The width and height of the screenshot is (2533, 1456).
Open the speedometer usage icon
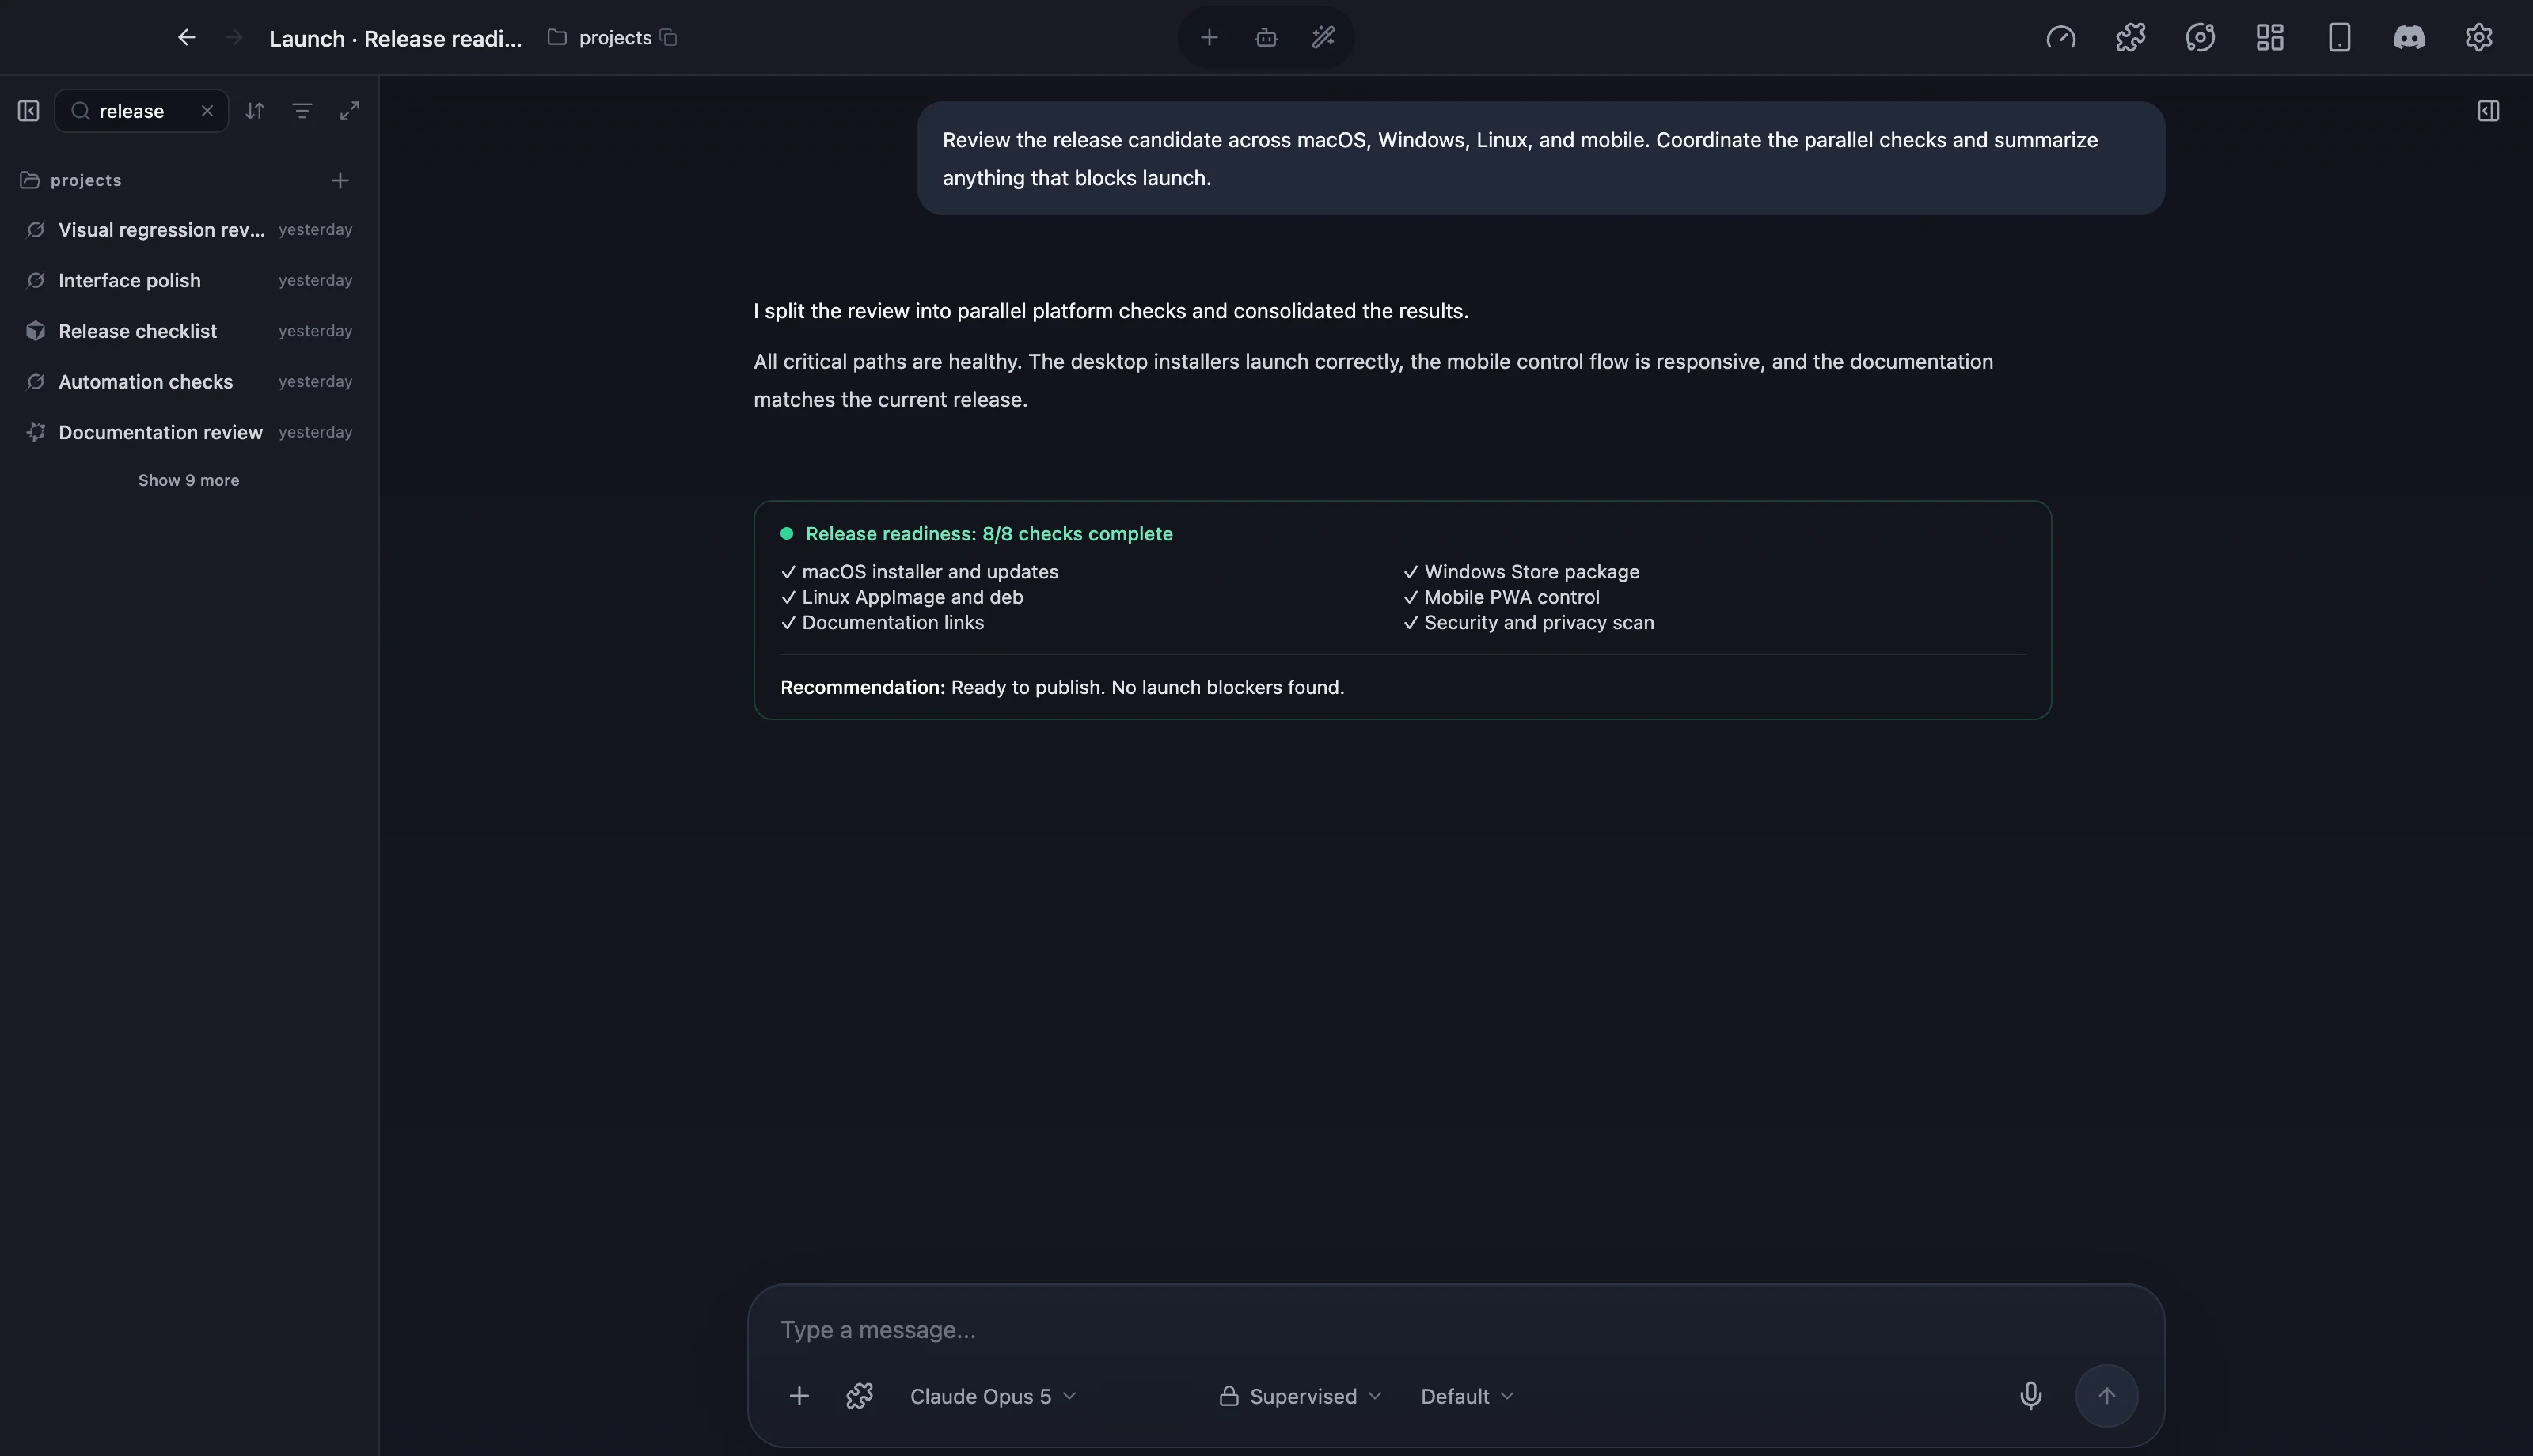(2060, 38)
